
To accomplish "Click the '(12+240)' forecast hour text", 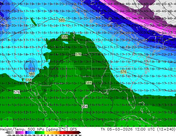I will pyautogui.click(x=166, y=129).
